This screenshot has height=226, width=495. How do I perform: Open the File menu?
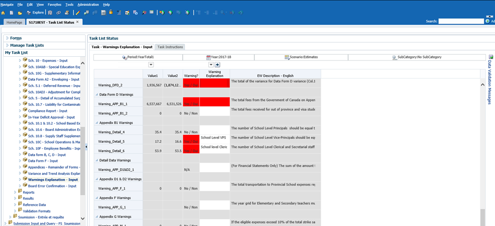click(x=20, y=5)
